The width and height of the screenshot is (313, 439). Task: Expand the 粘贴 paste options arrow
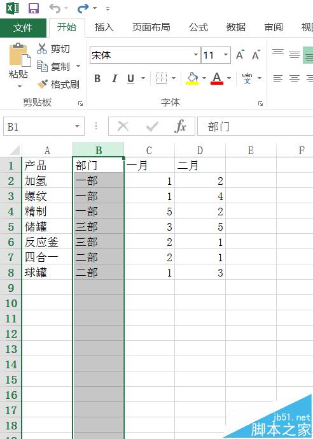[19, 86]
